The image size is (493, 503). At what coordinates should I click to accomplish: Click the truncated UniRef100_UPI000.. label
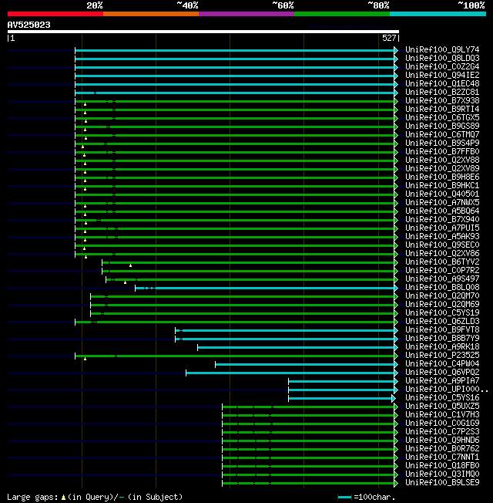pos(447,389)
